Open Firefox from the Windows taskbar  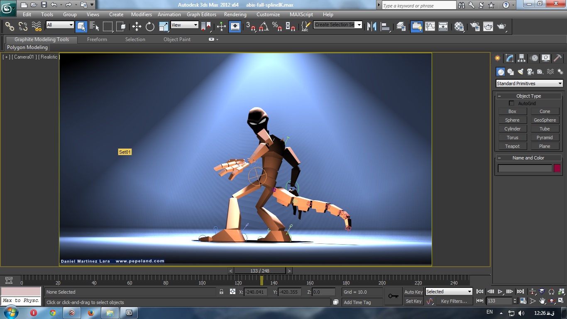tap(91, 313)
